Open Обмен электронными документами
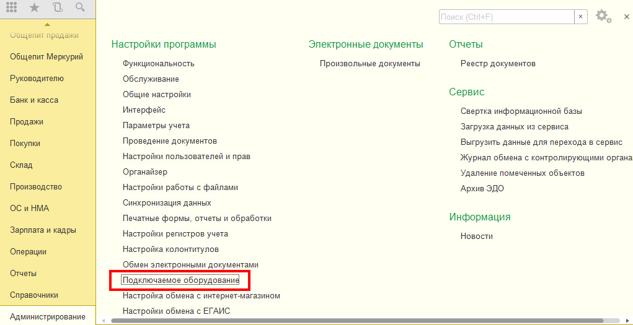Image resolution: width=633 pixels, height=325 pixels. coord(190,265)
